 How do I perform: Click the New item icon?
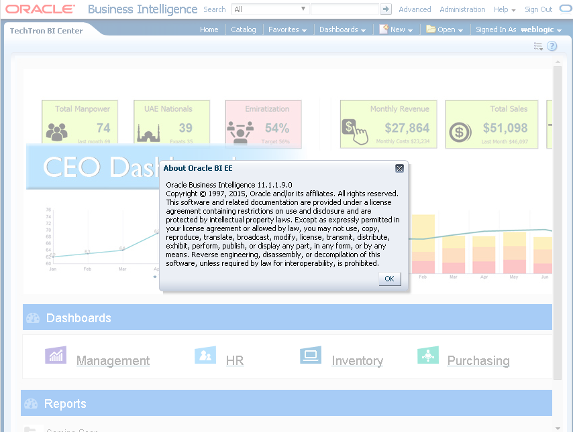point(384,29)
